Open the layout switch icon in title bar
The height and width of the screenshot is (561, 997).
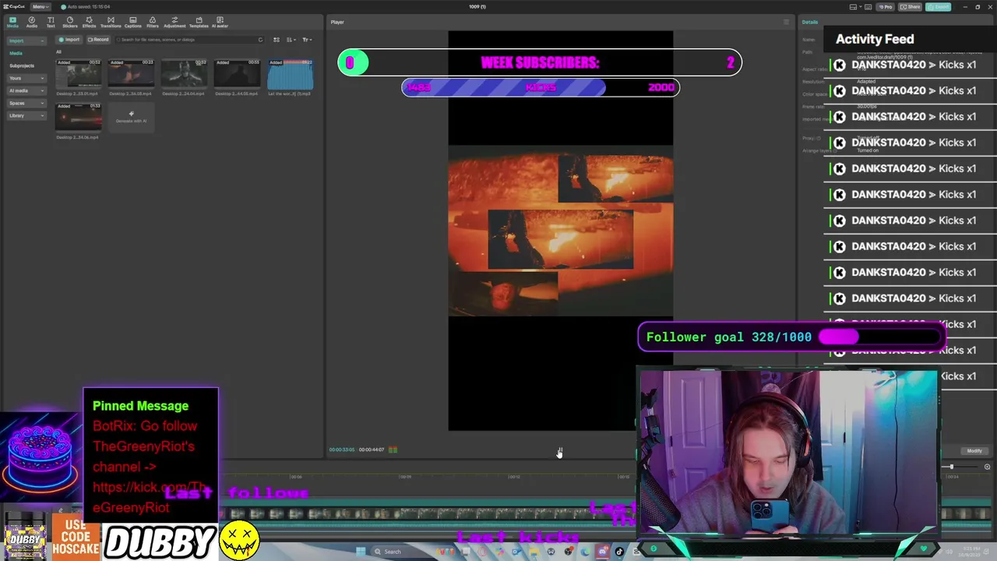pos(854,7)
